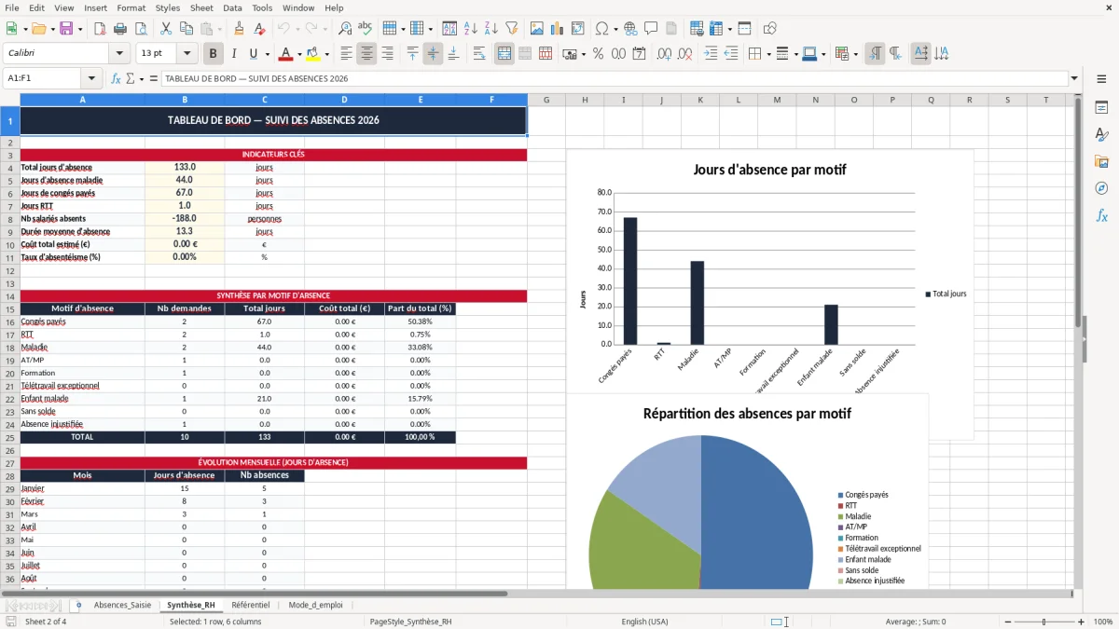Click the Export as PDF icon

point(99,29)
